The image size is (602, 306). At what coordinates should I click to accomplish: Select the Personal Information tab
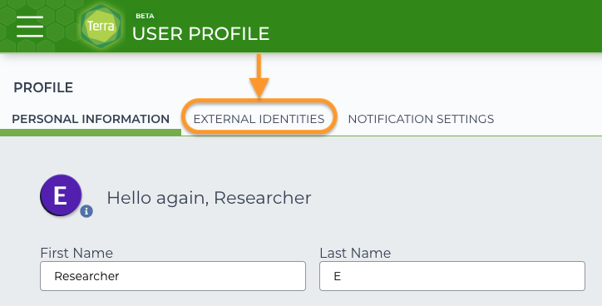pos(91,119)
